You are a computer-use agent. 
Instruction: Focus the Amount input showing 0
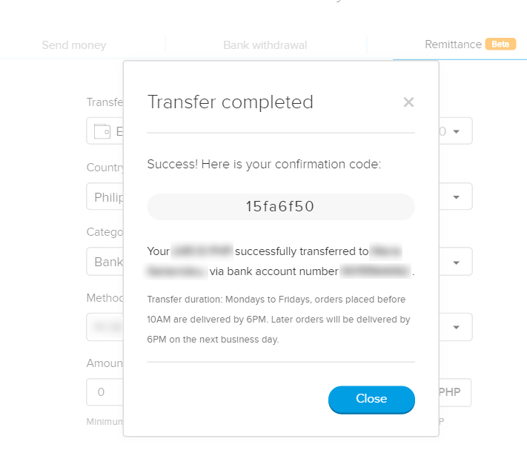pyautogui.click(x=105, y=392)
